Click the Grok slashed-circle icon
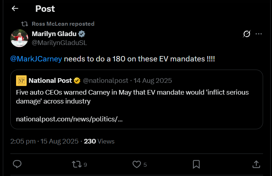This screenshot has width=272, height=176. (x=247, y=34)
